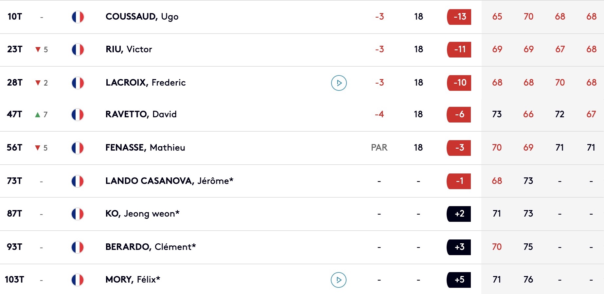Click France flag icon beside FENASSE, Mathieu

pos(78,148)
